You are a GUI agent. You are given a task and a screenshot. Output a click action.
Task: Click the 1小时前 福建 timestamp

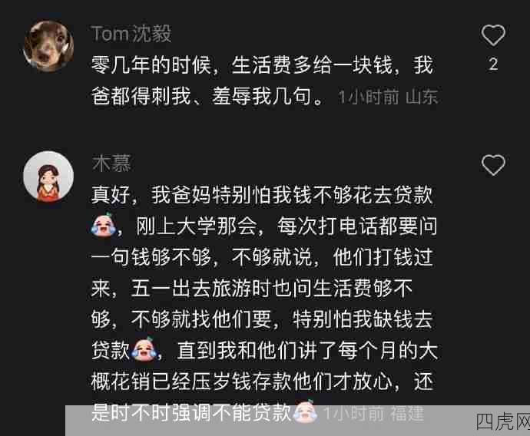[x=373, y=413]
